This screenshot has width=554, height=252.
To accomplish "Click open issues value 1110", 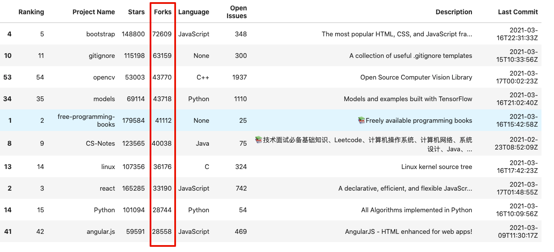I will click(240, 99).
